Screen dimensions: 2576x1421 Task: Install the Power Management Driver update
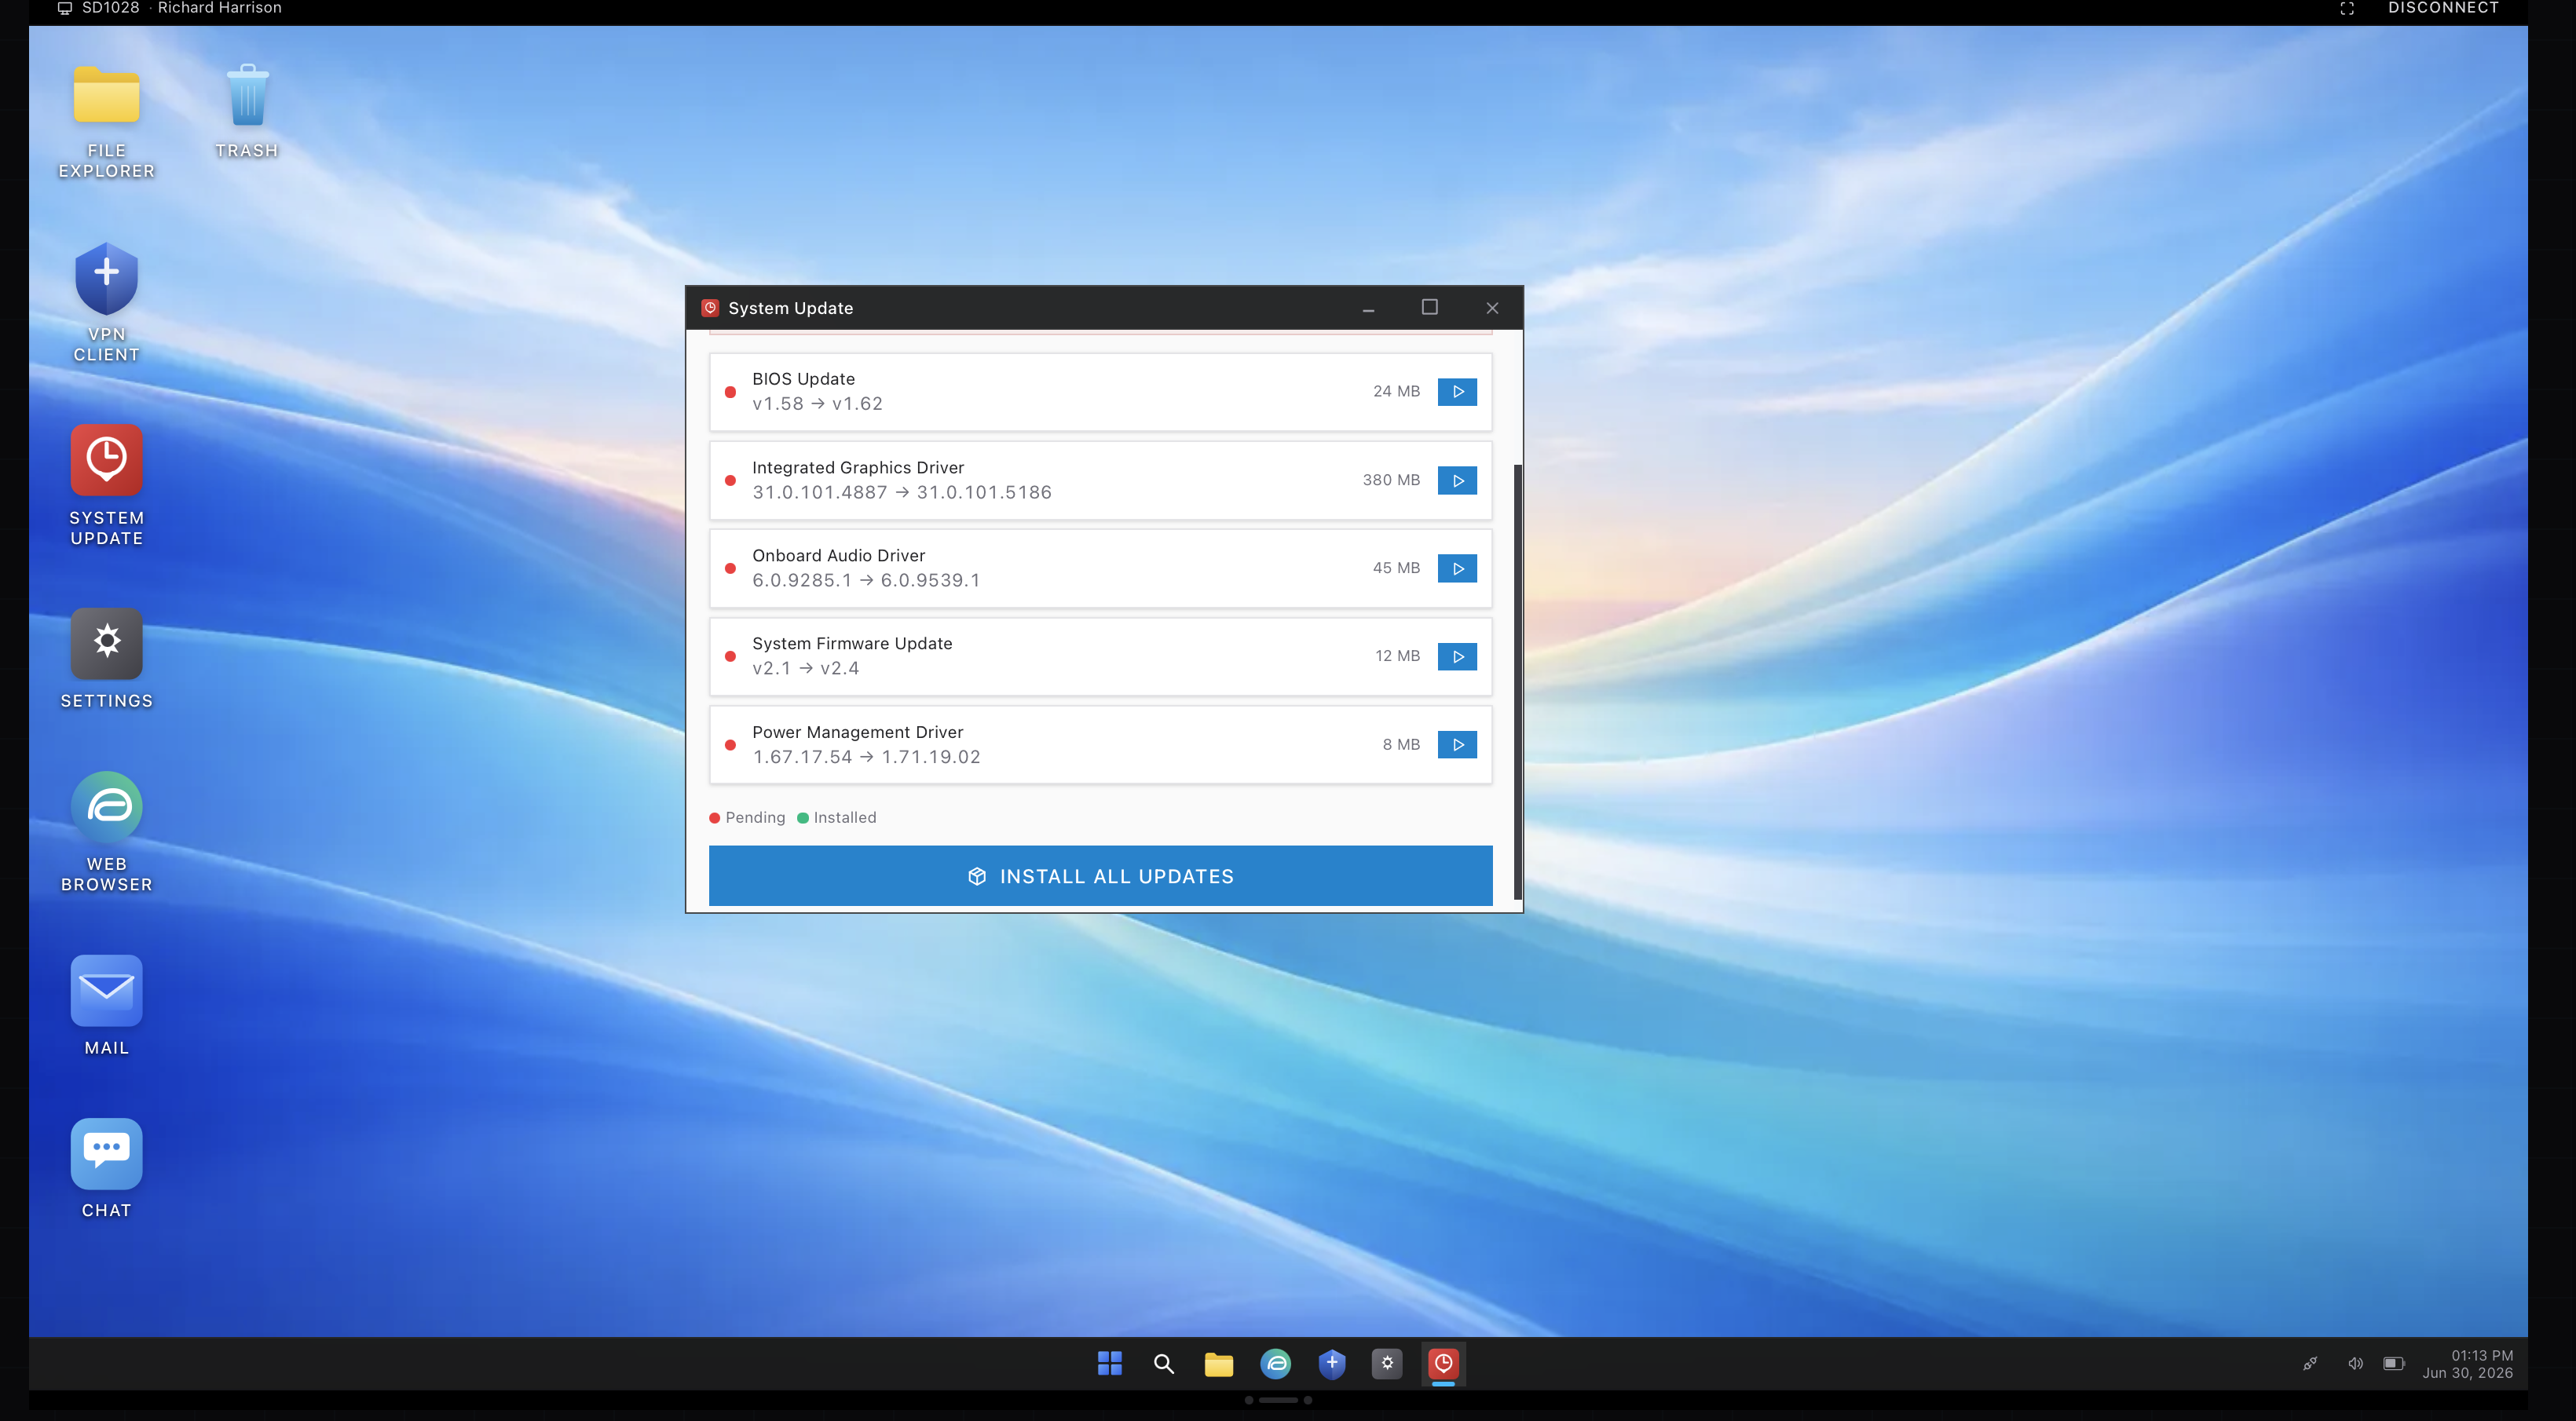(1457, 744)
